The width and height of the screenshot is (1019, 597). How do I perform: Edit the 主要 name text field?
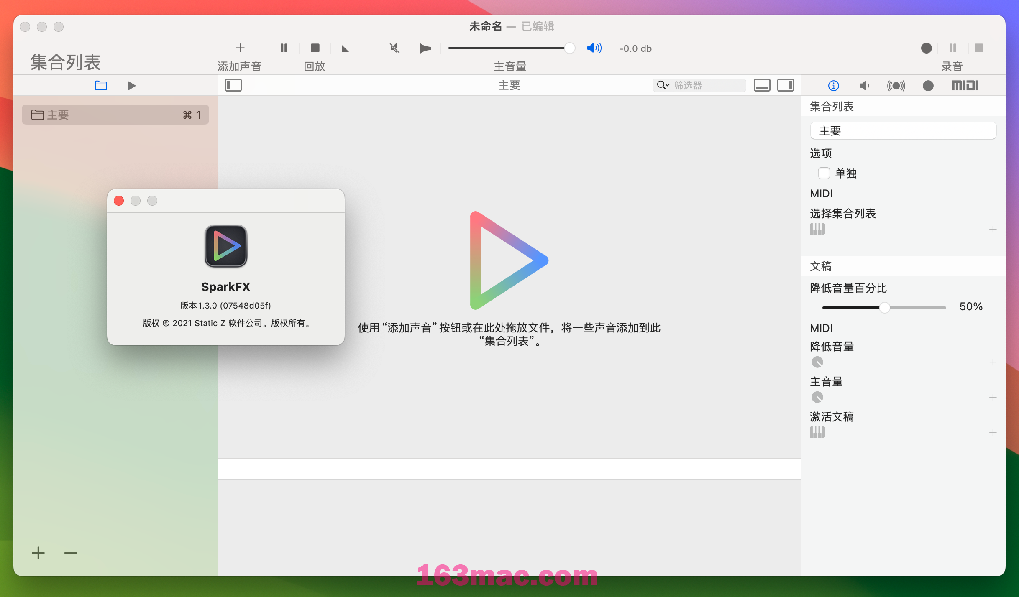point(903,131)
